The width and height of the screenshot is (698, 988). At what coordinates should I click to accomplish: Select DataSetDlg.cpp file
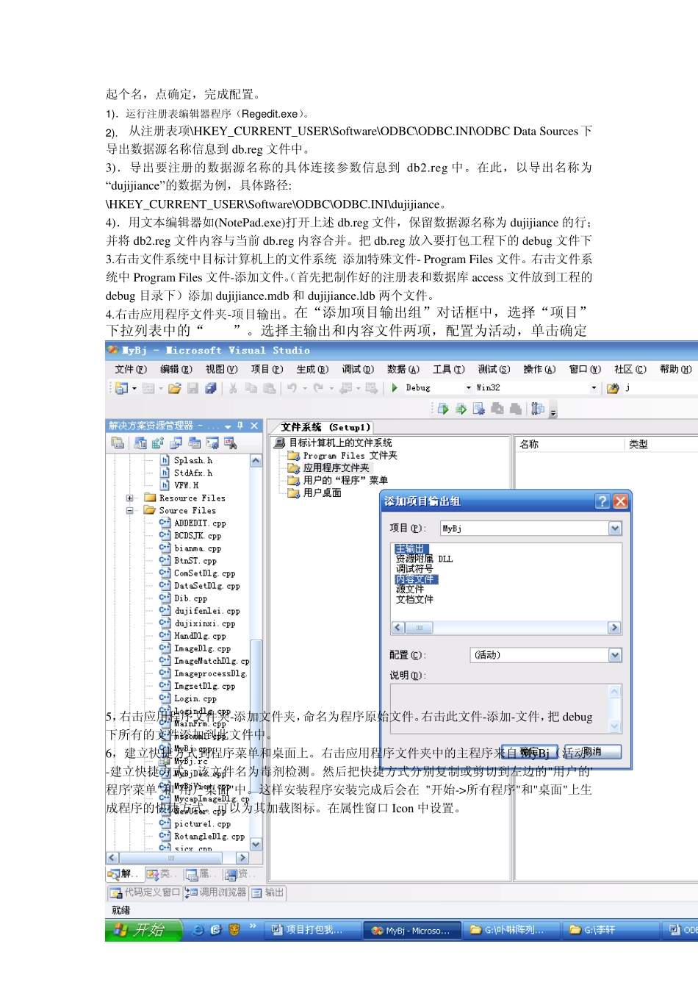coord(207,586)
